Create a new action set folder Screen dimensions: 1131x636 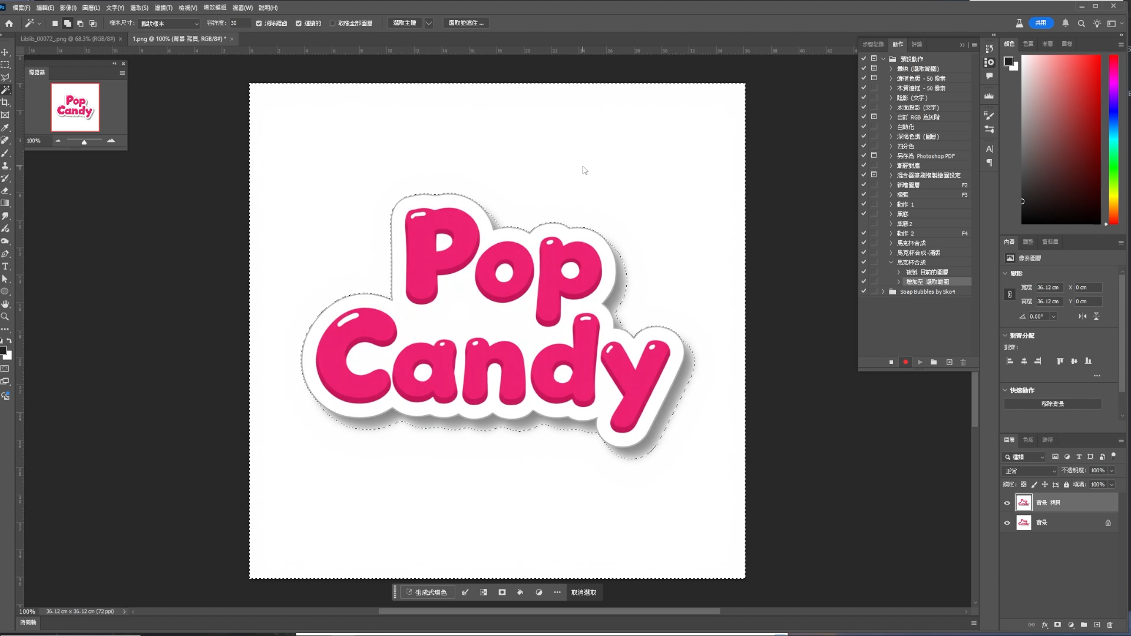tap(934, 362)
